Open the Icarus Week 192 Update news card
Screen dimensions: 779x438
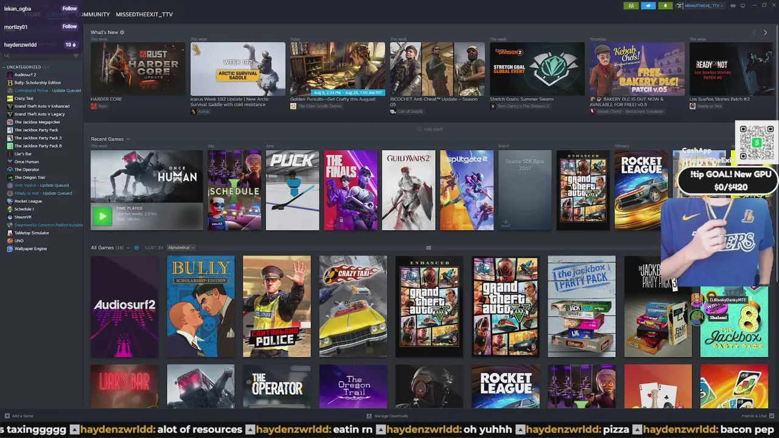(238, 69)
